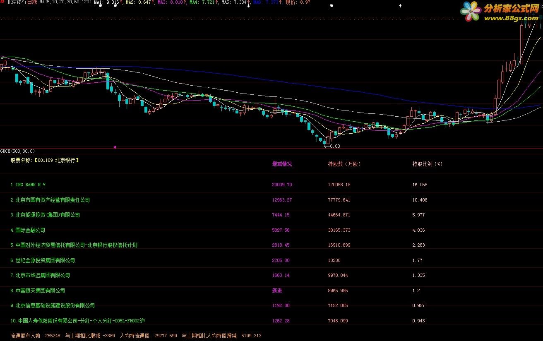543x341 pixels.
Task: Click the 5.977 holding percentage
Action: click(418, 215)
